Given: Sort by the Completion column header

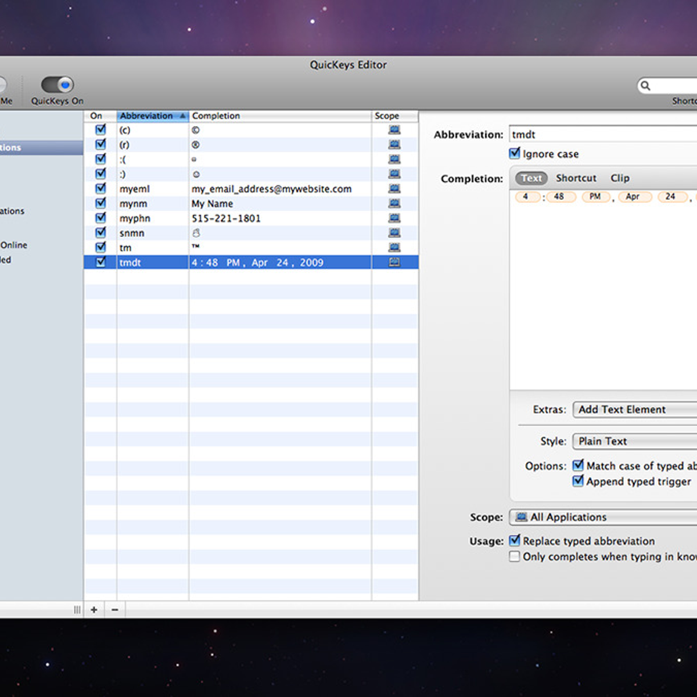Looking at the screenshot, I should point(280,116).
